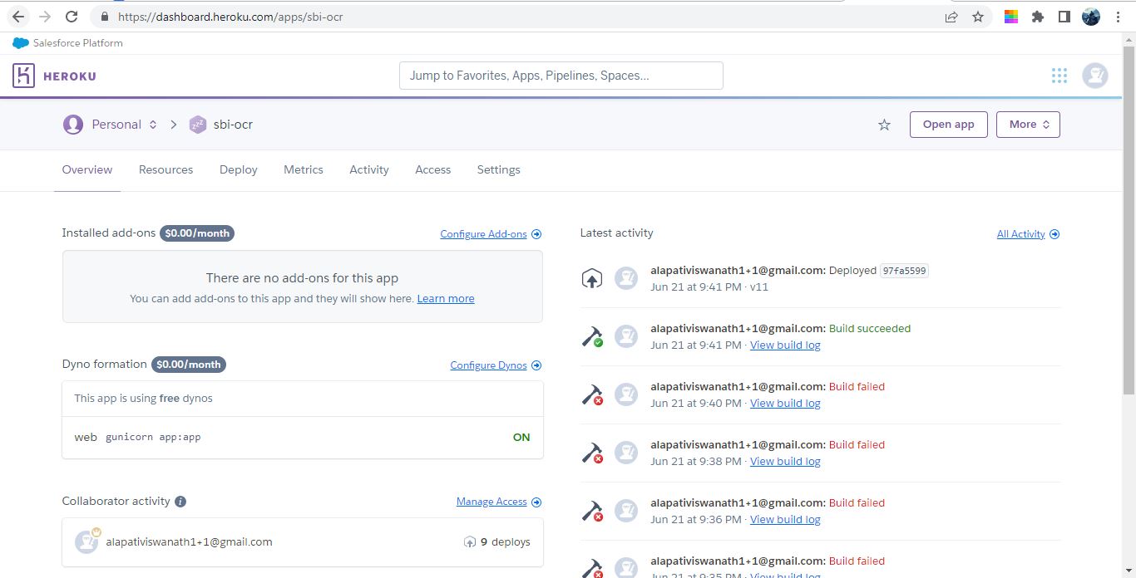Click the Learn more link

(x=446, y=299)
